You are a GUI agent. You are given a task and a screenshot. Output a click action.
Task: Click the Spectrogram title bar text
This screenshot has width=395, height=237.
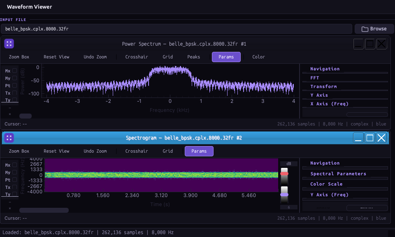(184, 138)
